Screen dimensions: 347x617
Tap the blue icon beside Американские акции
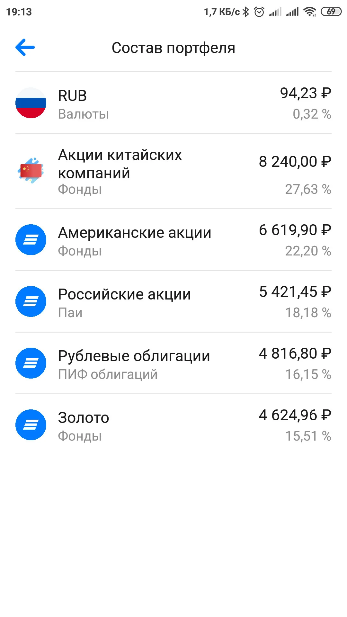pyautogui.click(x=31, y=240)
